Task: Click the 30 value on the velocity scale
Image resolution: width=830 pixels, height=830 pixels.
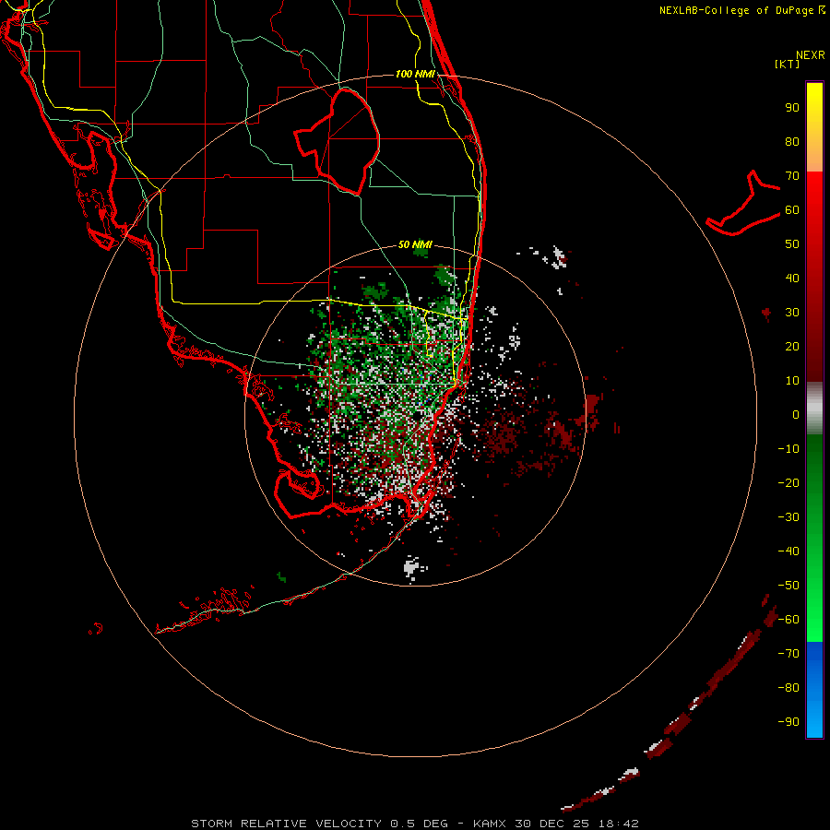Action: (x=792, y=313)
